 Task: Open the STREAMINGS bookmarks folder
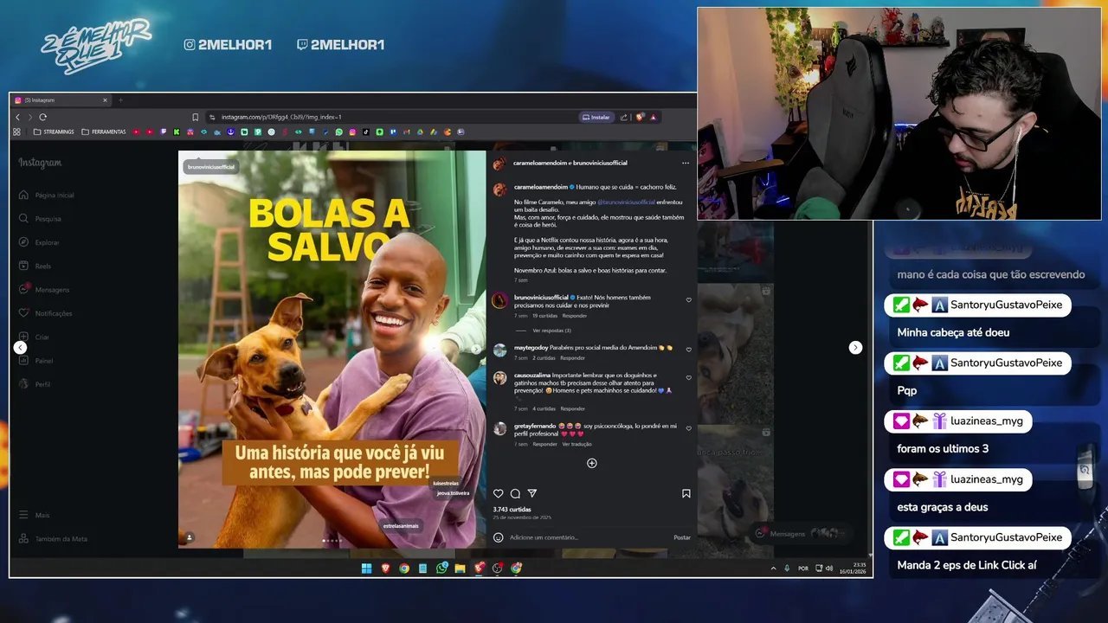coord(54,132)
